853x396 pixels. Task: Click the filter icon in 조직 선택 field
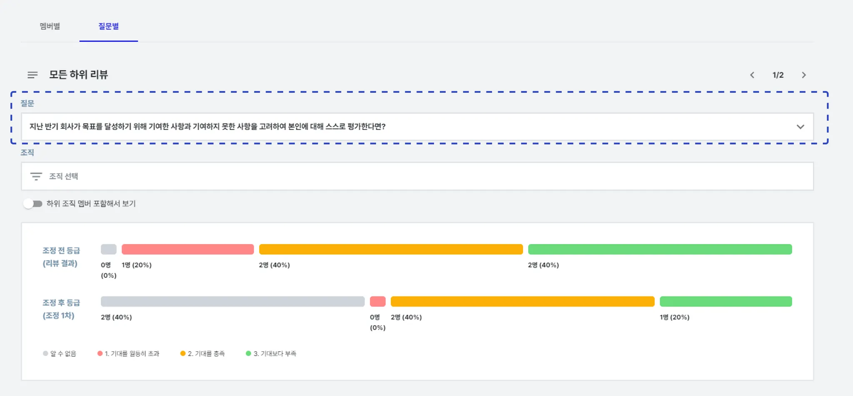(x=36, y=177)
